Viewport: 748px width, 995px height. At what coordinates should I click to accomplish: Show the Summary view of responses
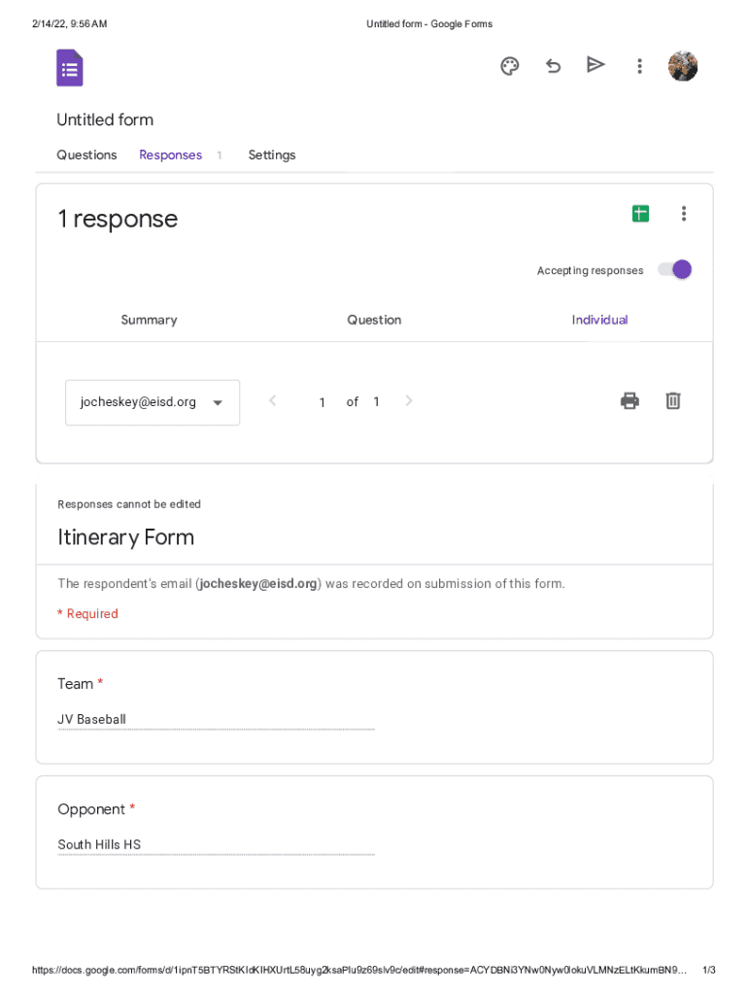[149, 320]
